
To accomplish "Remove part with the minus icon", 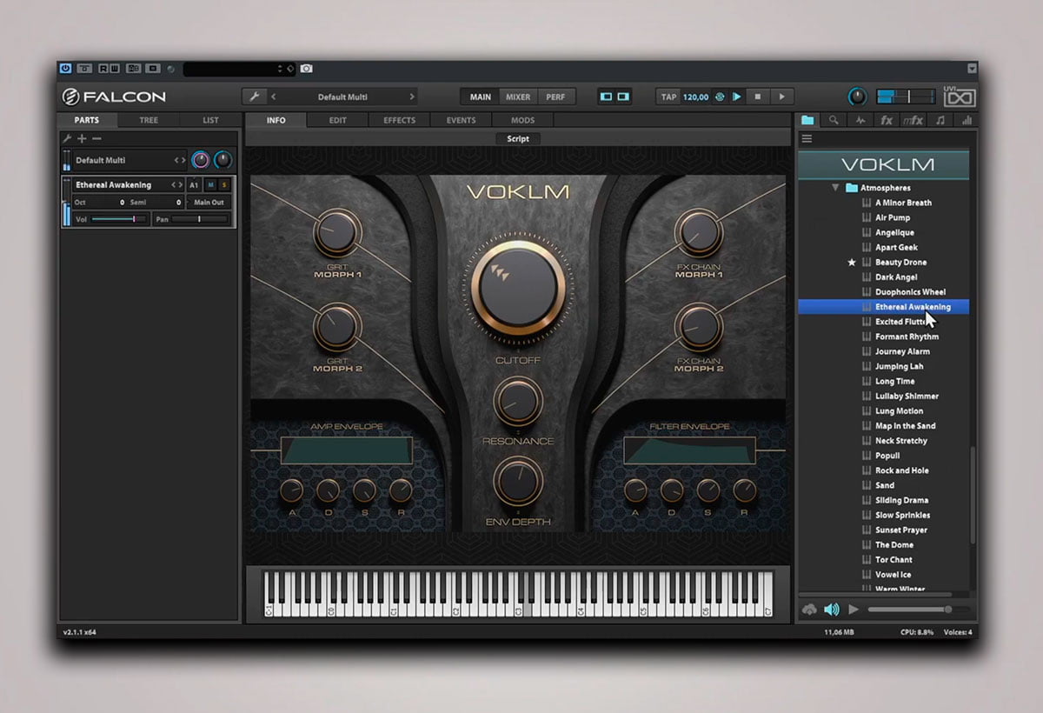I will (96, 138).
